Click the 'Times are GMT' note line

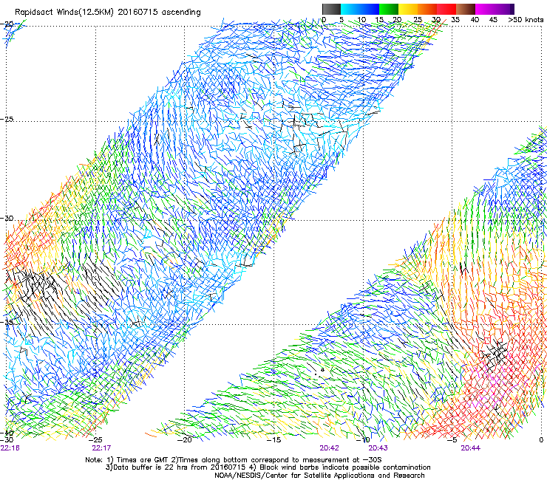coord(234,460)
